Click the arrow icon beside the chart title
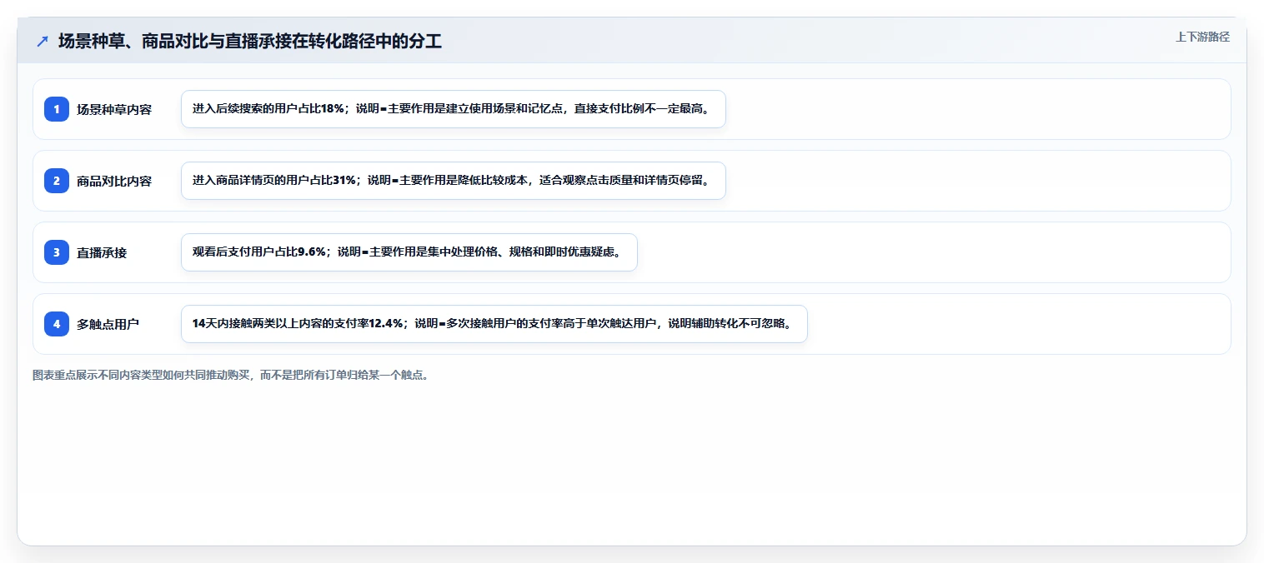Screen dimensions: 1264x563 coord(43,41)
